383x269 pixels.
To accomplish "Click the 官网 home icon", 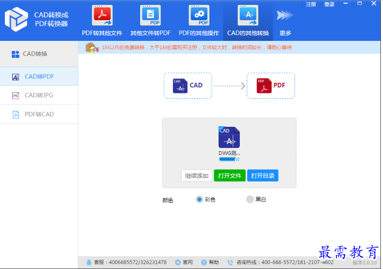I will pyautogui.click(x=178, y=263).
